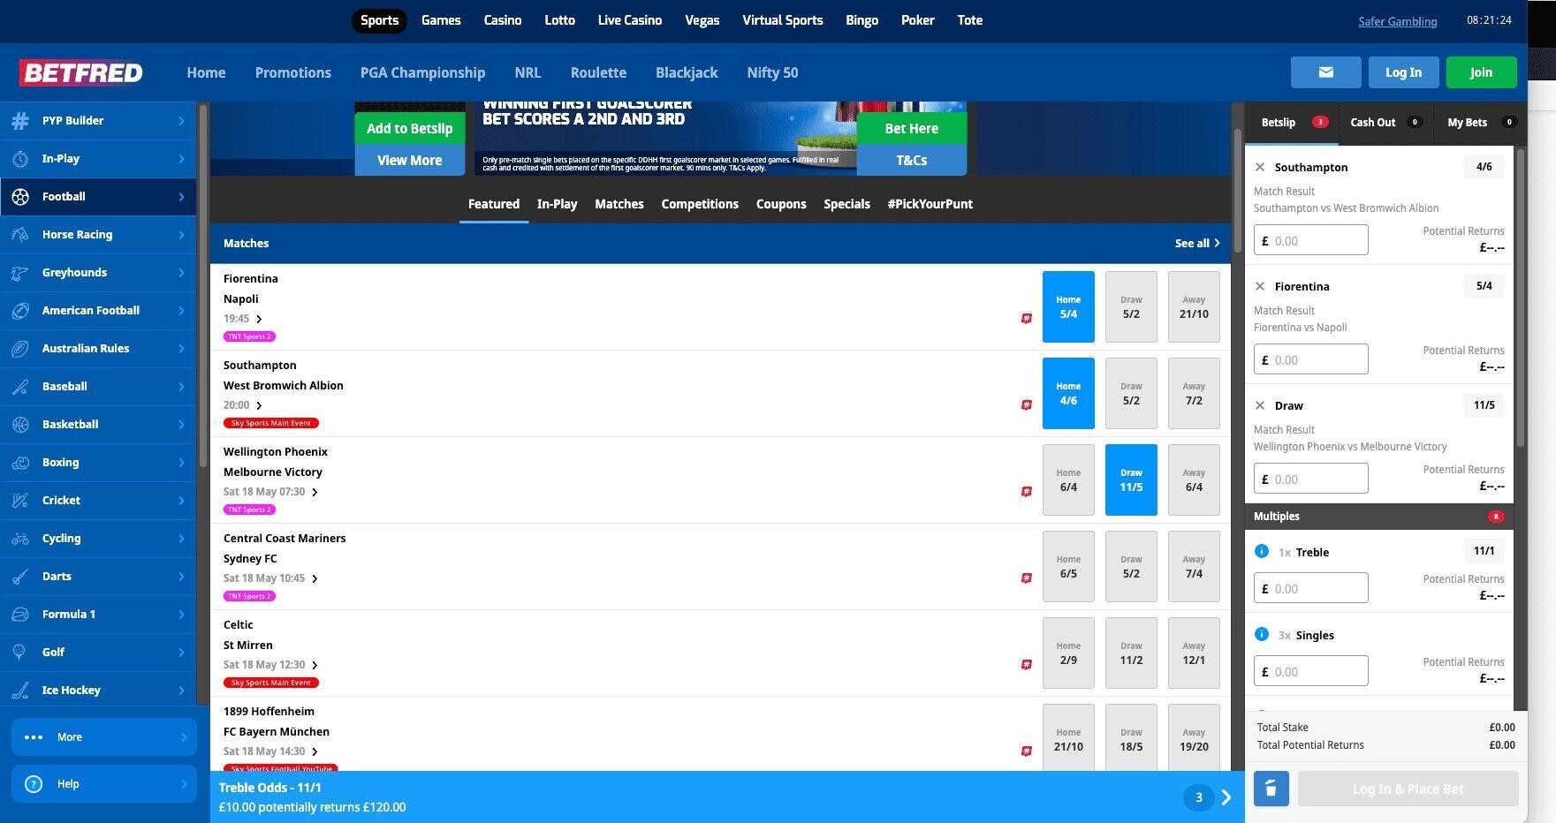Click the Cycling bike icon in sidebar

click(x=20, y=539)
